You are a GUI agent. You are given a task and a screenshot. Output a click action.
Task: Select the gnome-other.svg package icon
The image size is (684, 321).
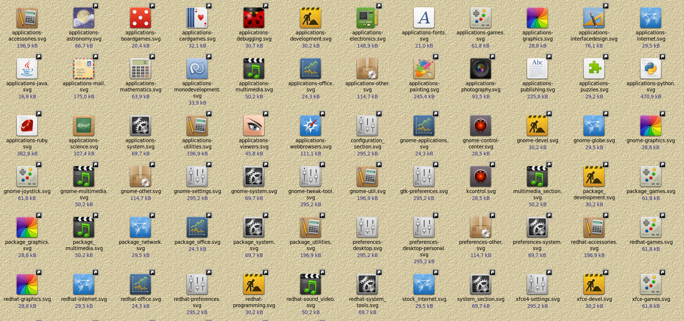coord(140,176)
